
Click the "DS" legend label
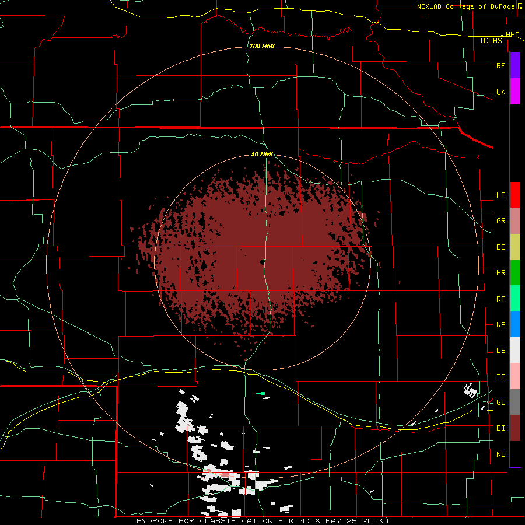[501, 351]
